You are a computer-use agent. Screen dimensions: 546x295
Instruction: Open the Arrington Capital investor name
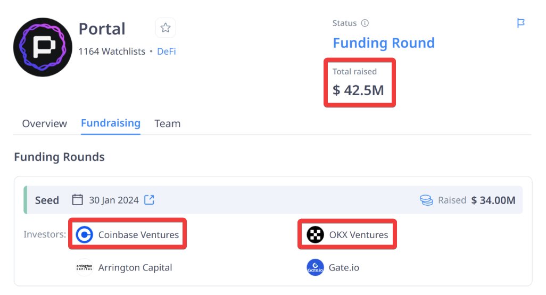tap(135, 267)
